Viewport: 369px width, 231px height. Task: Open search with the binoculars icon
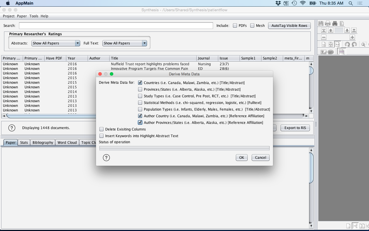coord(335,23)
